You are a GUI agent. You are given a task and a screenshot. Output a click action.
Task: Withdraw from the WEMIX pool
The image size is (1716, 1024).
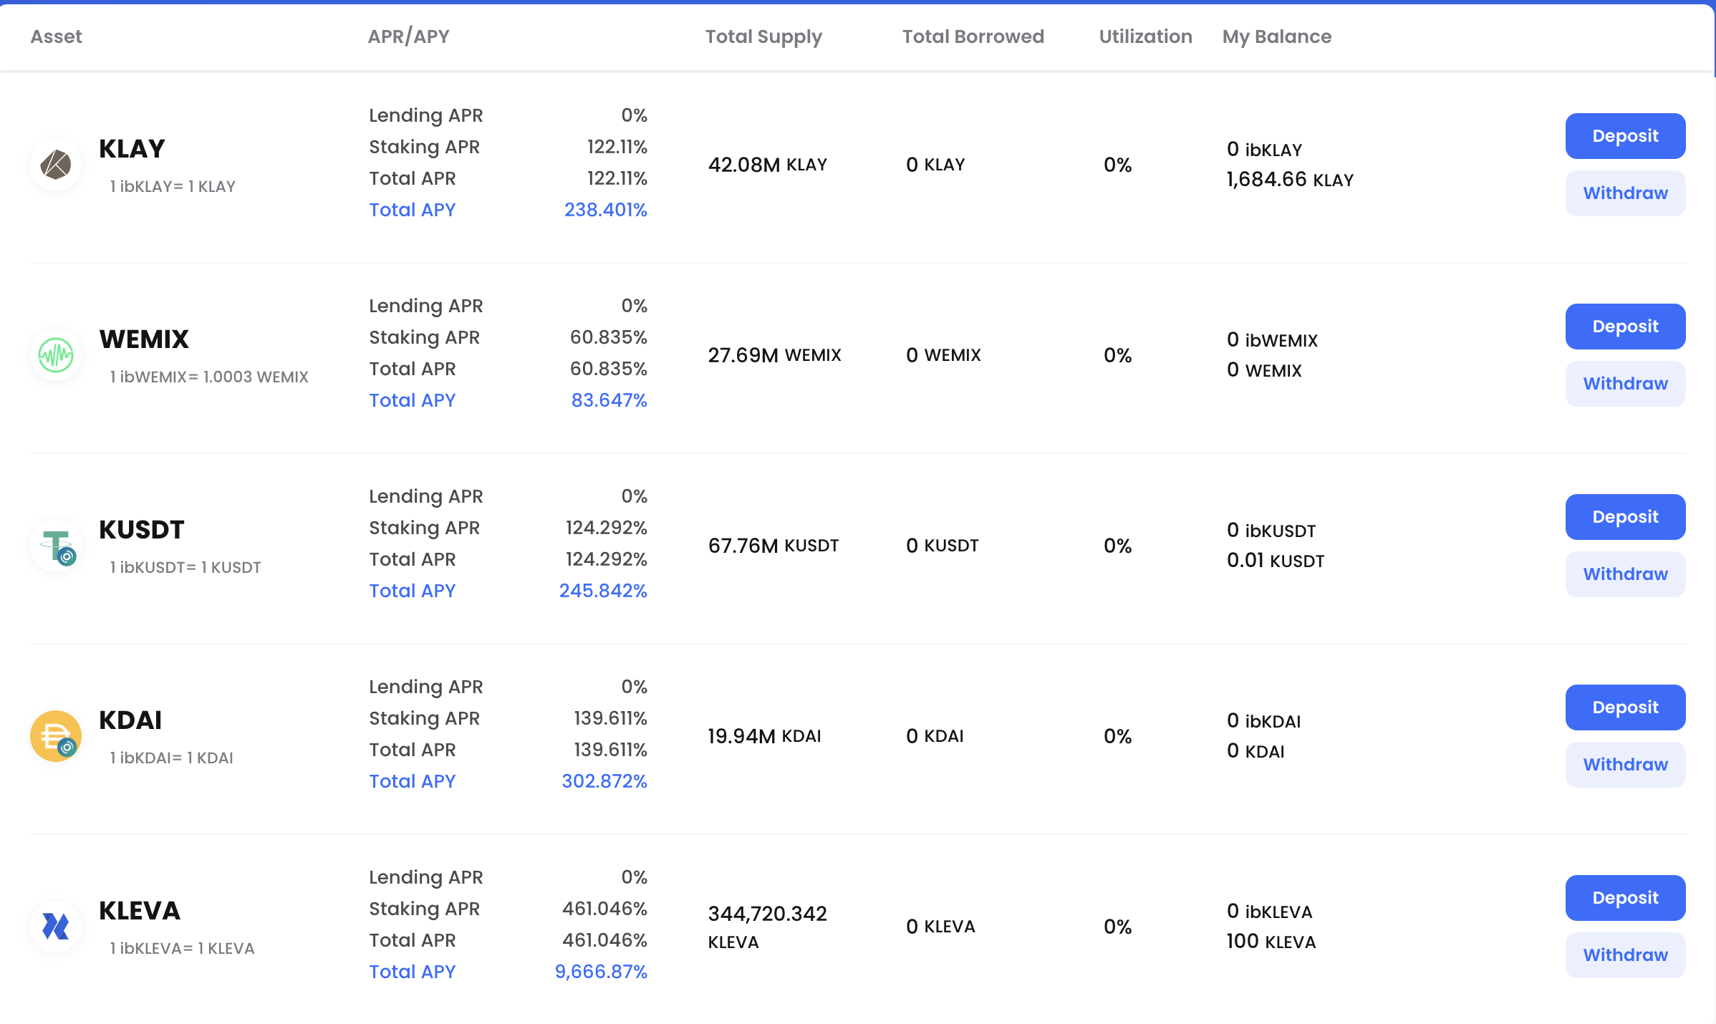(x=1625, y=384)
